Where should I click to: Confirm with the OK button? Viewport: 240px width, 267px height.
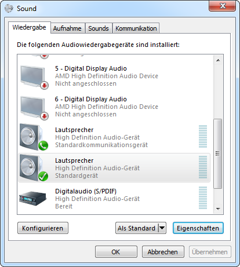(116, 252)
